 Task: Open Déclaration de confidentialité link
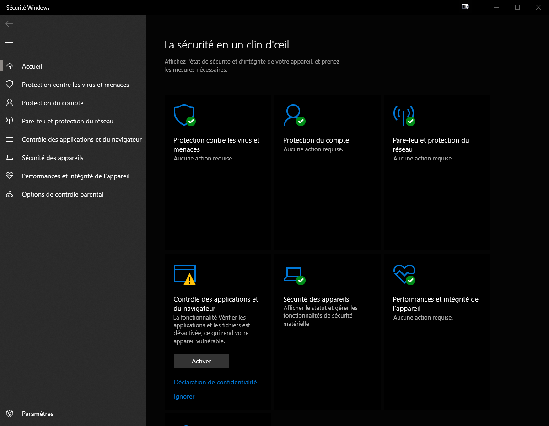[x=215, y=382]
